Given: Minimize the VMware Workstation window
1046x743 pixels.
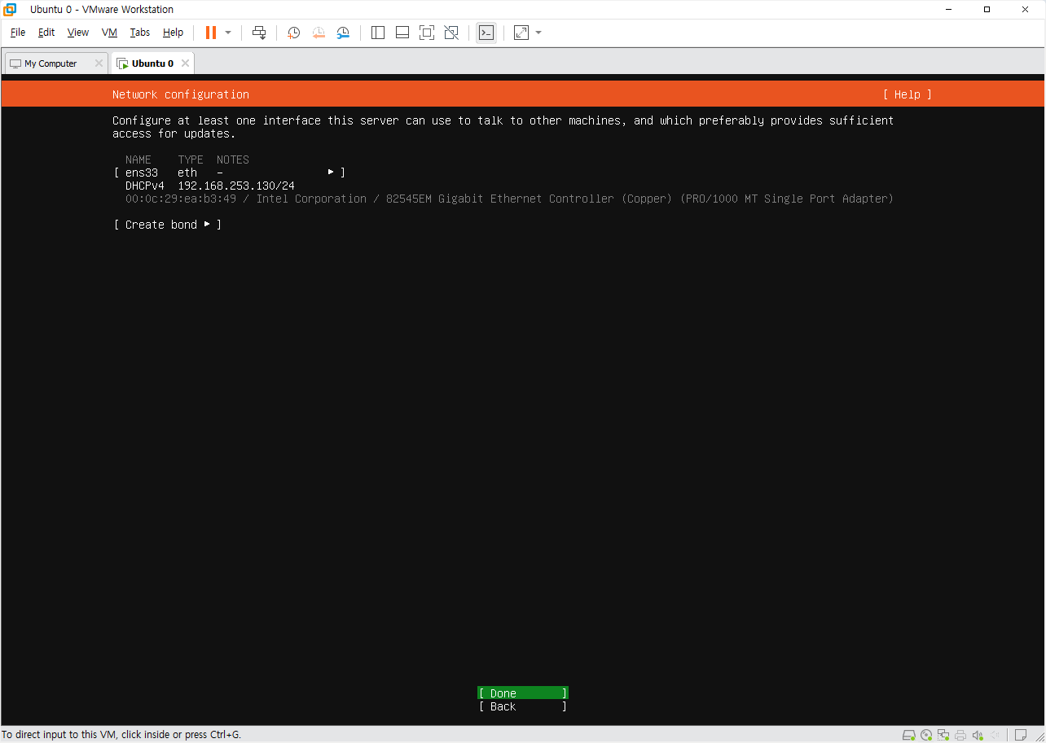Looking at the screenshot, I should pos(949,10).
